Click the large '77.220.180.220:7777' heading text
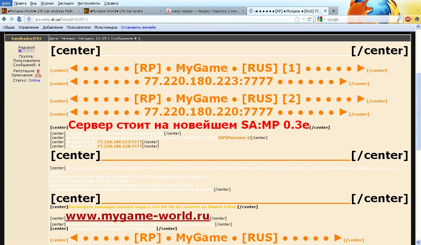Viewport: 421px width, 245px height. coord(209,112)
